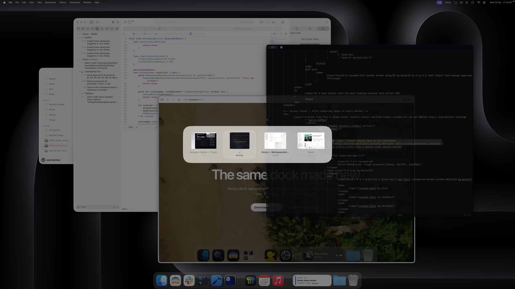Click Download button on Docky webpage

click(x=266, y=207)
